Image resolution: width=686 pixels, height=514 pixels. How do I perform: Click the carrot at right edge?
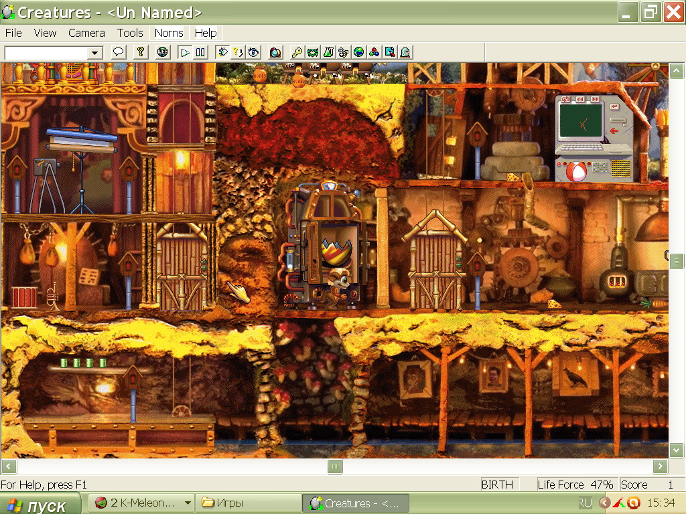[x=654, y=303]
